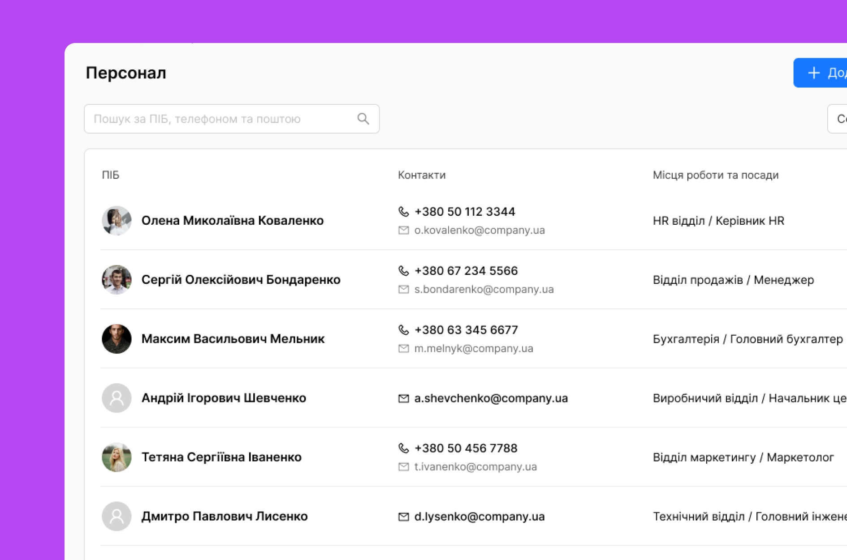
Task: Click the Контакти column header
Action: pyautogui.click(x=422, y=175)
